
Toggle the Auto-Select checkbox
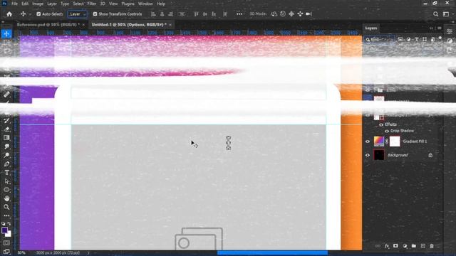[x=38, y=14]
